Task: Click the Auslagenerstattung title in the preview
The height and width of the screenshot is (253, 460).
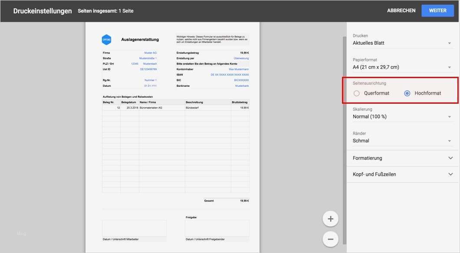Action: point(140,39)
